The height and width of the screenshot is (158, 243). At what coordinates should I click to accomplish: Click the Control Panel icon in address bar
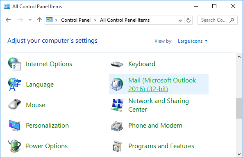49,20
